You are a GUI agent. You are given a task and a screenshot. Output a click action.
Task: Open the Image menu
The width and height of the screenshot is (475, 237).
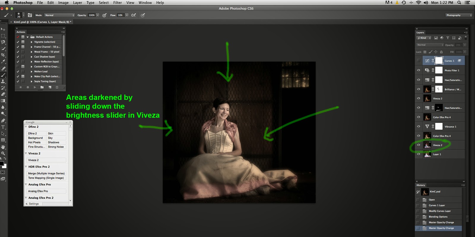63,3
